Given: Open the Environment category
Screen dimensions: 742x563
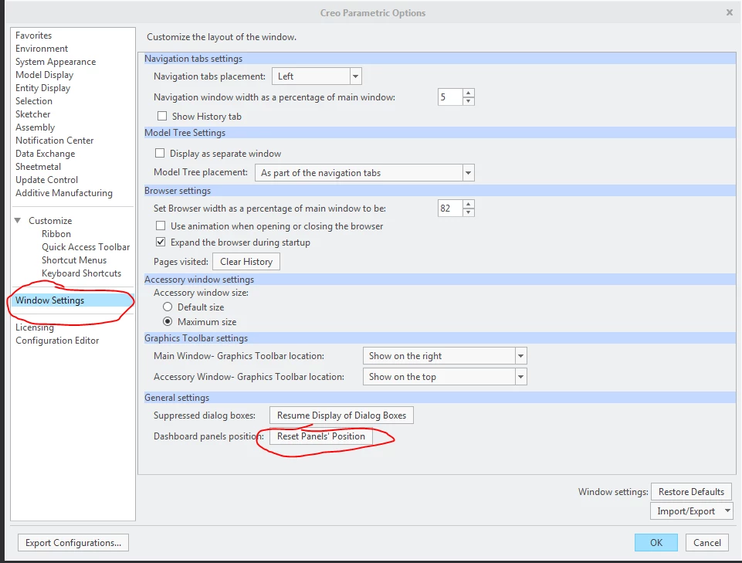Looking at the screenshot, I should [42, 49].
